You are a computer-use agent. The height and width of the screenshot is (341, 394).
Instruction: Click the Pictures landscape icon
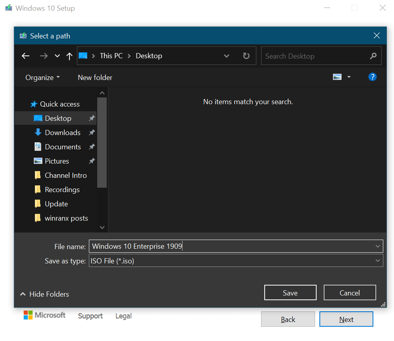pos(38,161)
